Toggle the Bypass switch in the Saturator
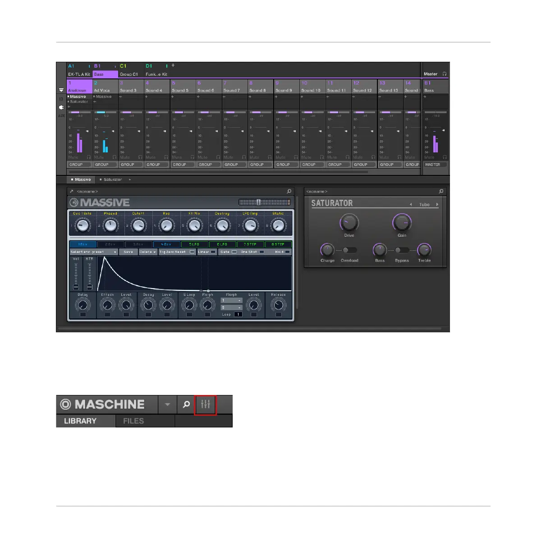 click(402, 250)
